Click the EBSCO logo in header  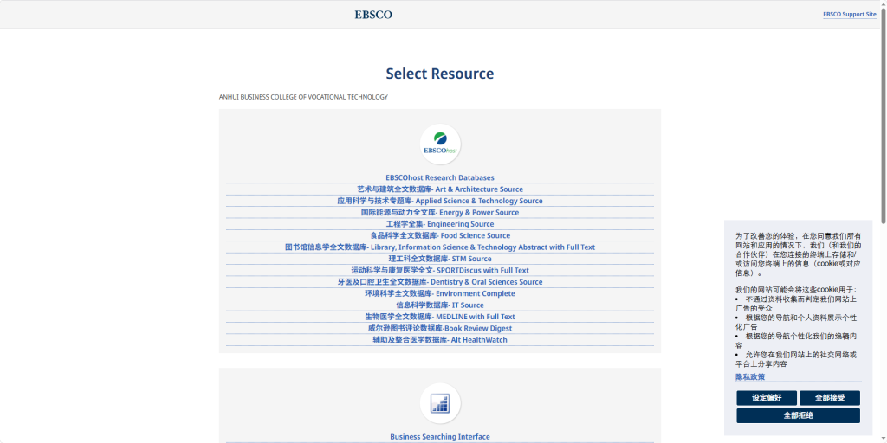tap(373, 15)
